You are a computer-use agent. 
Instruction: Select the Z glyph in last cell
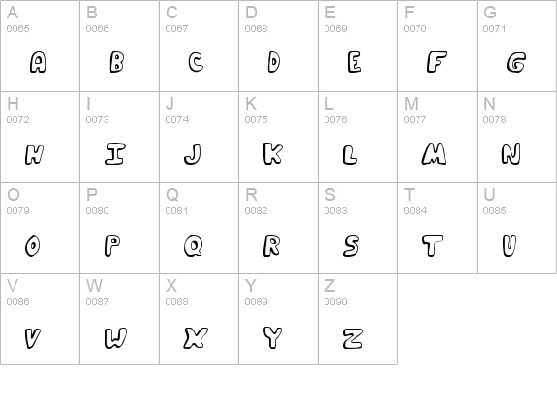354,338
